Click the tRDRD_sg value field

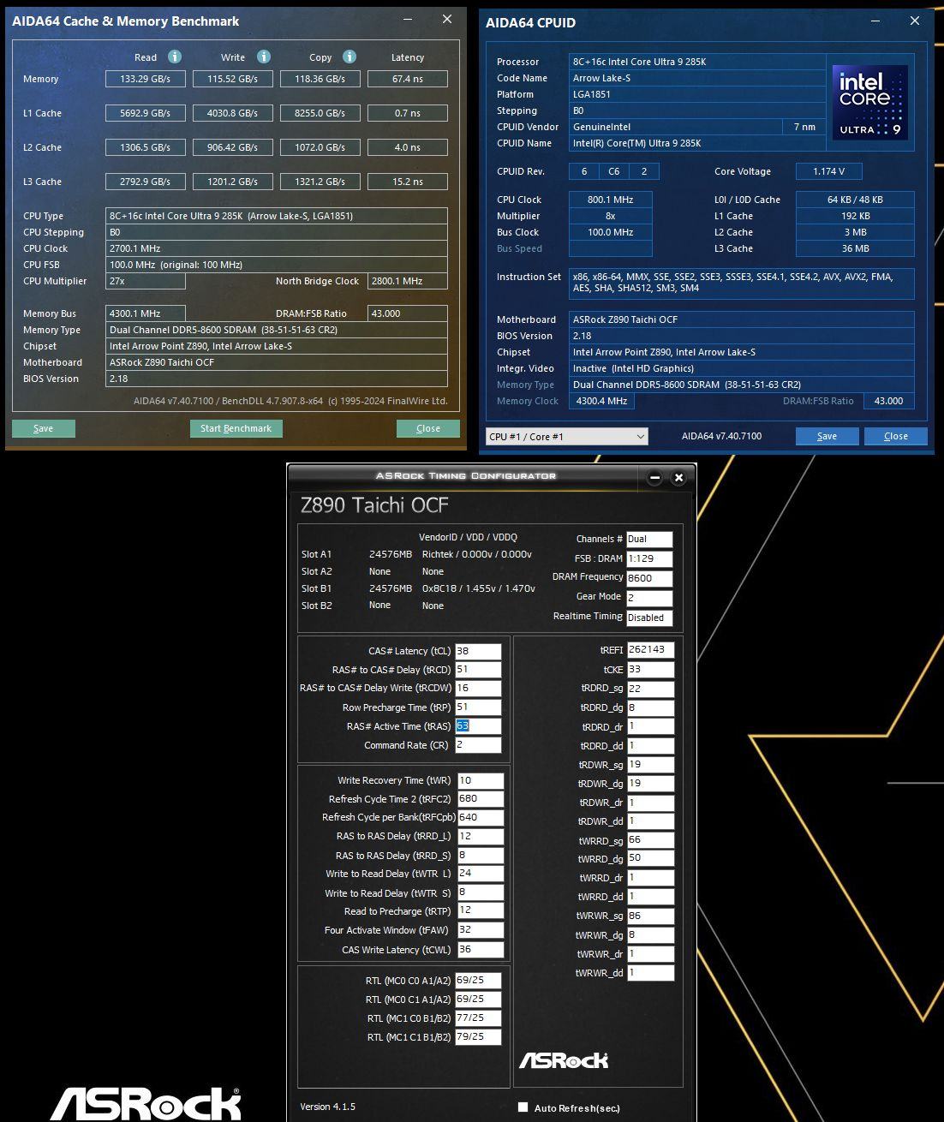[650, 689]
